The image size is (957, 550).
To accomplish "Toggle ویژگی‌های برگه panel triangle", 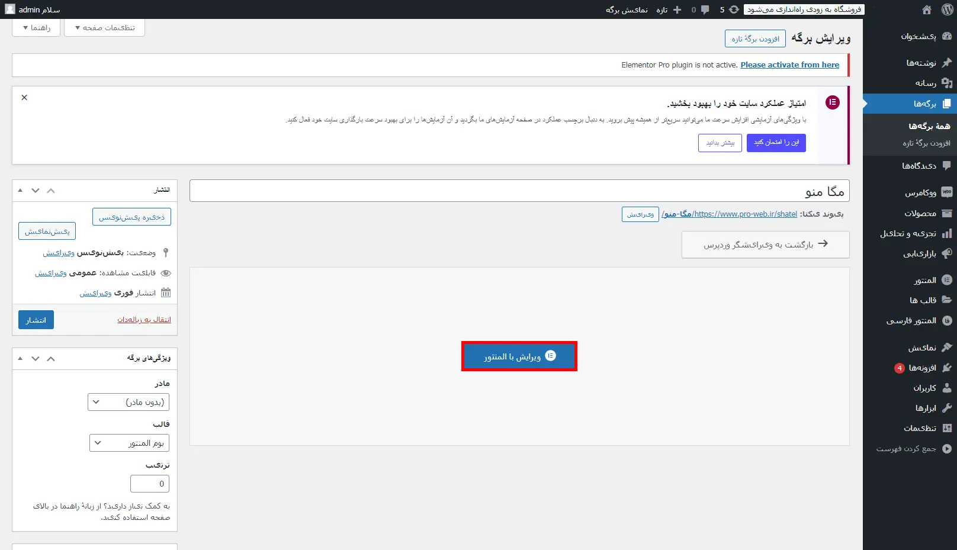I will pyautogui.click(x=20, y=359).
